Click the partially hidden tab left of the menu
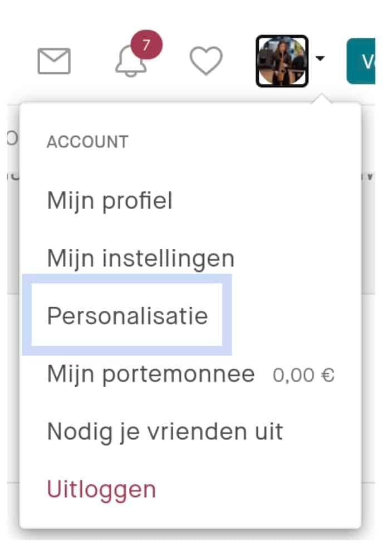The image size is (383, 545). (x=11, y=139)
